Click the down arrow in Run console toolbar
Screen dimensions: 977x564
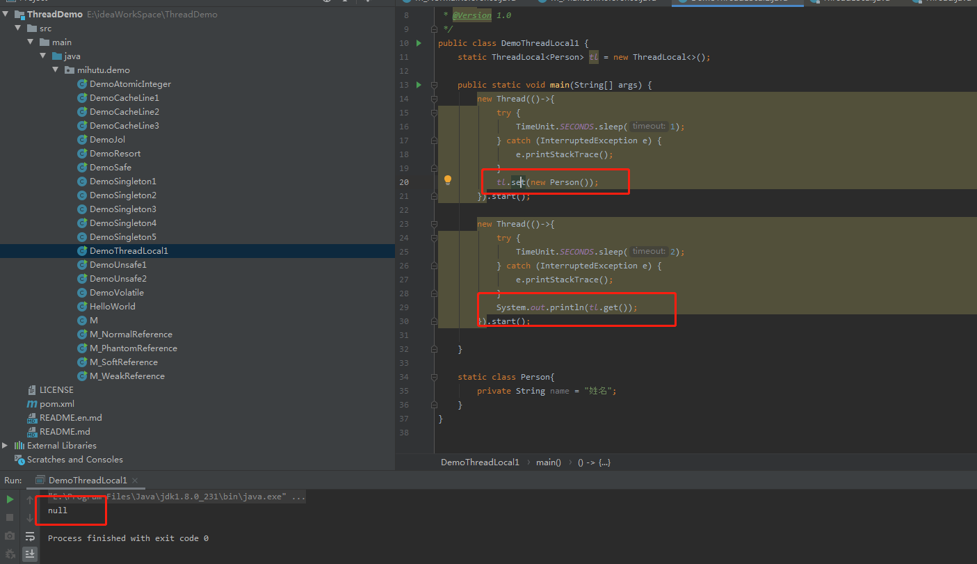point(30,518)
